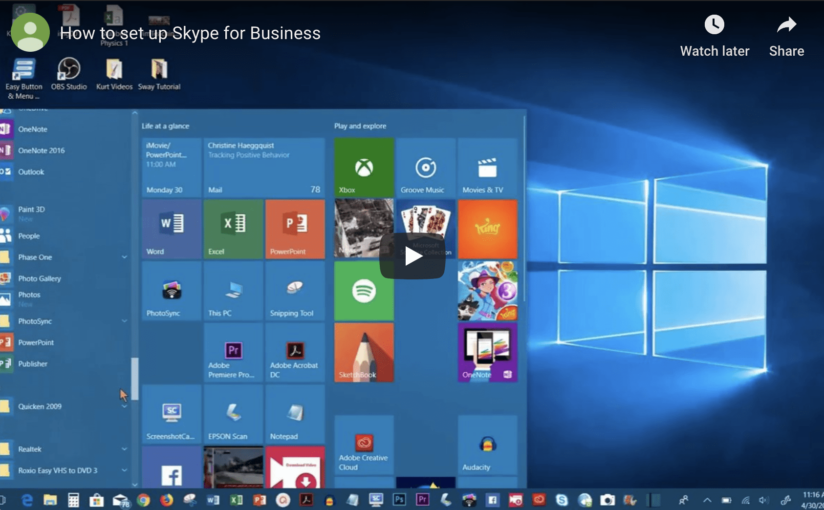Open Calculator in taskbar
The height and width of the screenshot is (510, 824).
click(x=73, y=500)
